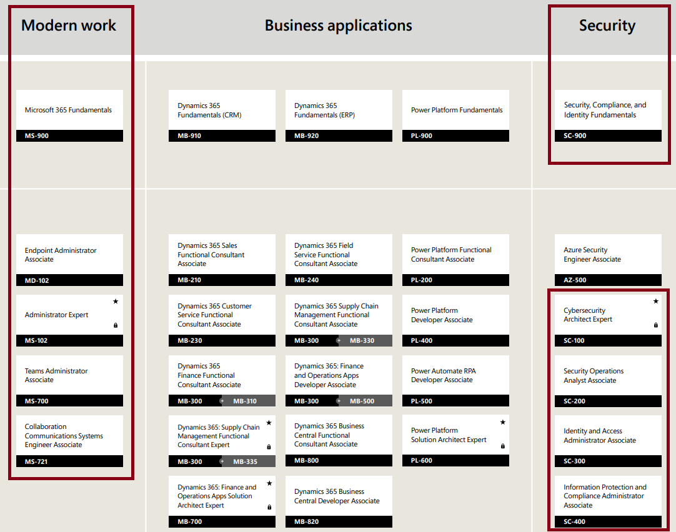Click the MB-920 exam code bar

339,135
